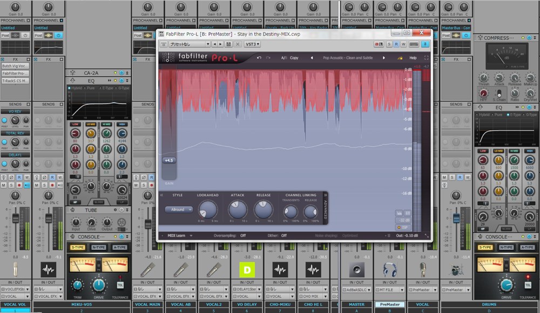The height and width of the screenshot is (313, 540).
Task: Click the redo arrow in Pro-L header
Action: (x=268, y=58)
